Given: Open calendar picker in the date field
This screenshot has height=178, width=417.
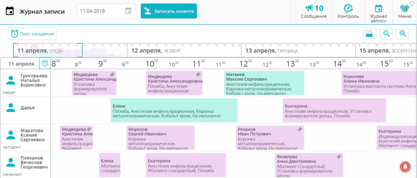Looking at the screenshot, I should pyautogui.click(x=128, y=11).
